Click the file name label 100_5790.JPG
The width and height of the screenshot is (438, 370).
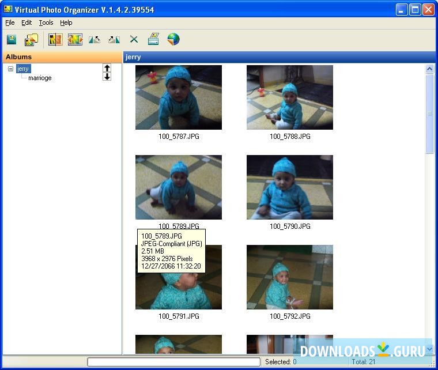[x=290, y=226]
